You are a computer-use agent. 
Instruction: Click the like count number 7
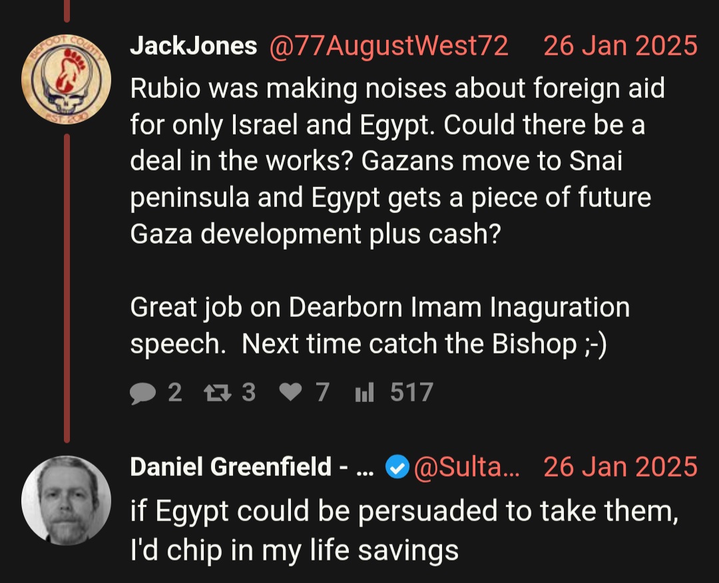[322, 393]
